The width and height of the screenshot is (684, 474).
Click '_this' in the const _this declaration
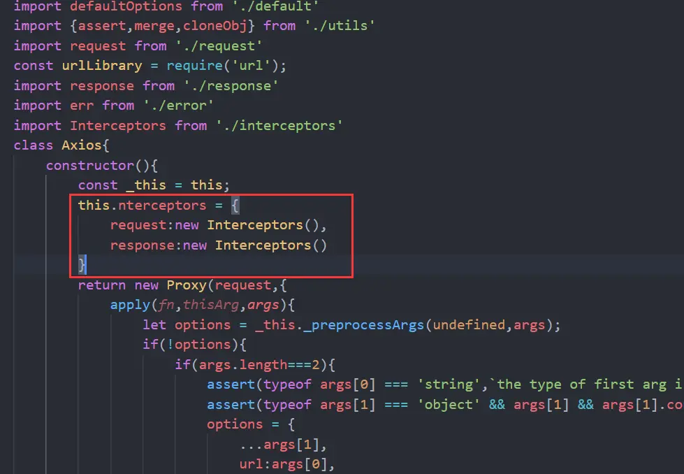pyautogui.click(x=146, y=185)
